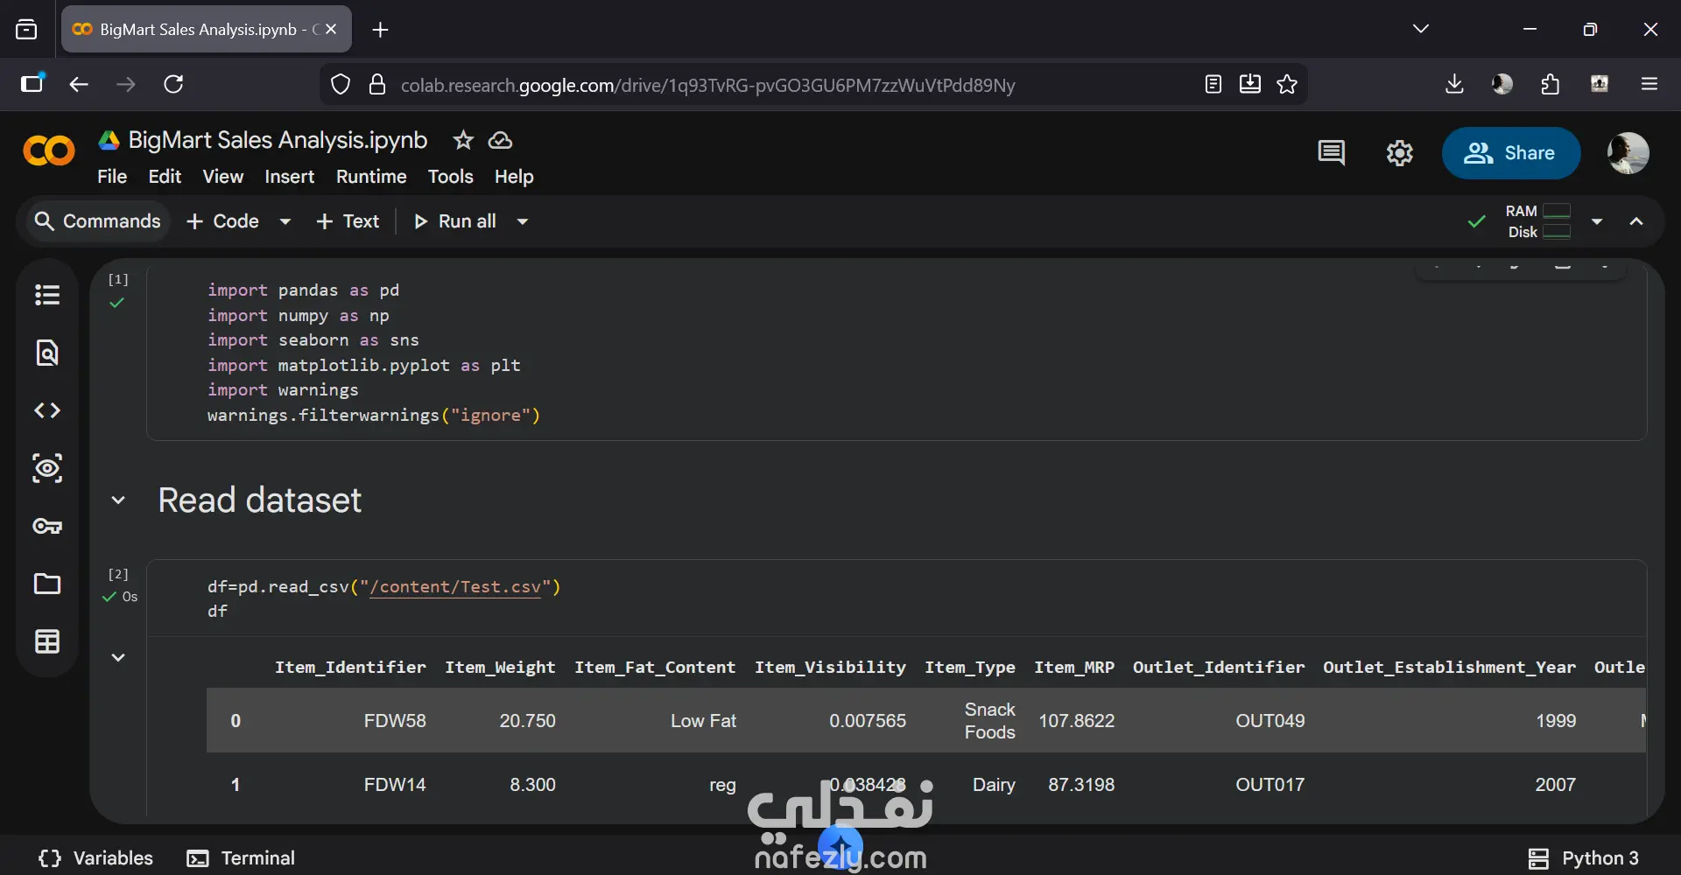Open the Variables panel
Image resolution: width=1681 pixels, height=875 pixels.
coord(96,858)
